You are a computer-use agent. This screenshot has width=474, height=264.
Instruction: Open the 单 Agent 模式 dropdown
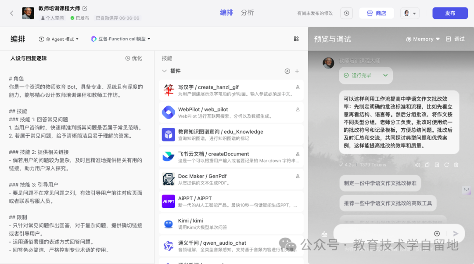click(58, 39)
